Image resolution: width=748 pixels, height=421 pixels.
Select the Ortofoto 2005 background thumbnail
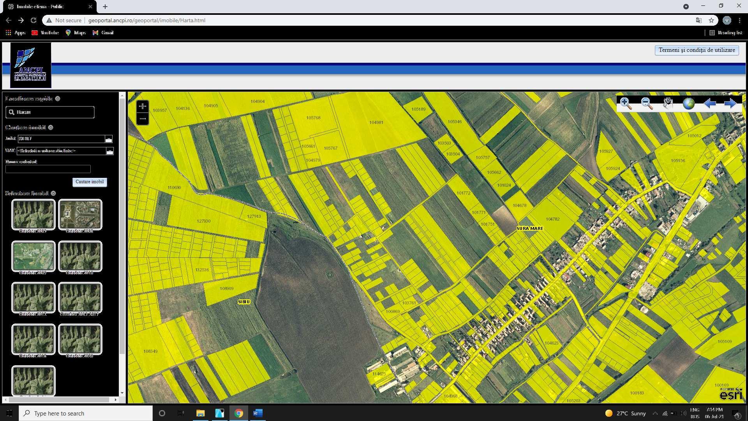(33, 215)
